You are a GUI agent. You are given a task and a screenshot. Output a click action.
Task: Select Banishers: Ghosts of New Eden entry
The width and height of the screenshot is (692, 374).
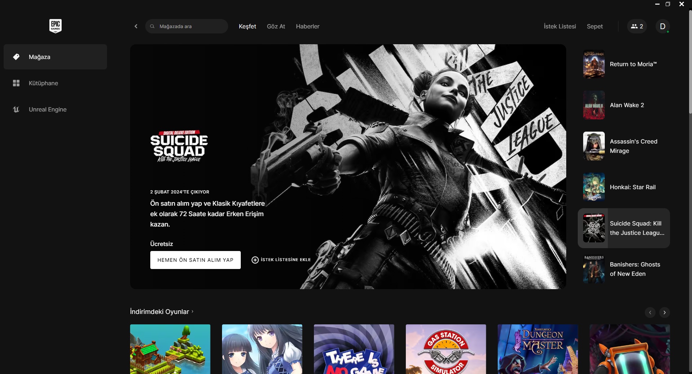coord(624,269)
